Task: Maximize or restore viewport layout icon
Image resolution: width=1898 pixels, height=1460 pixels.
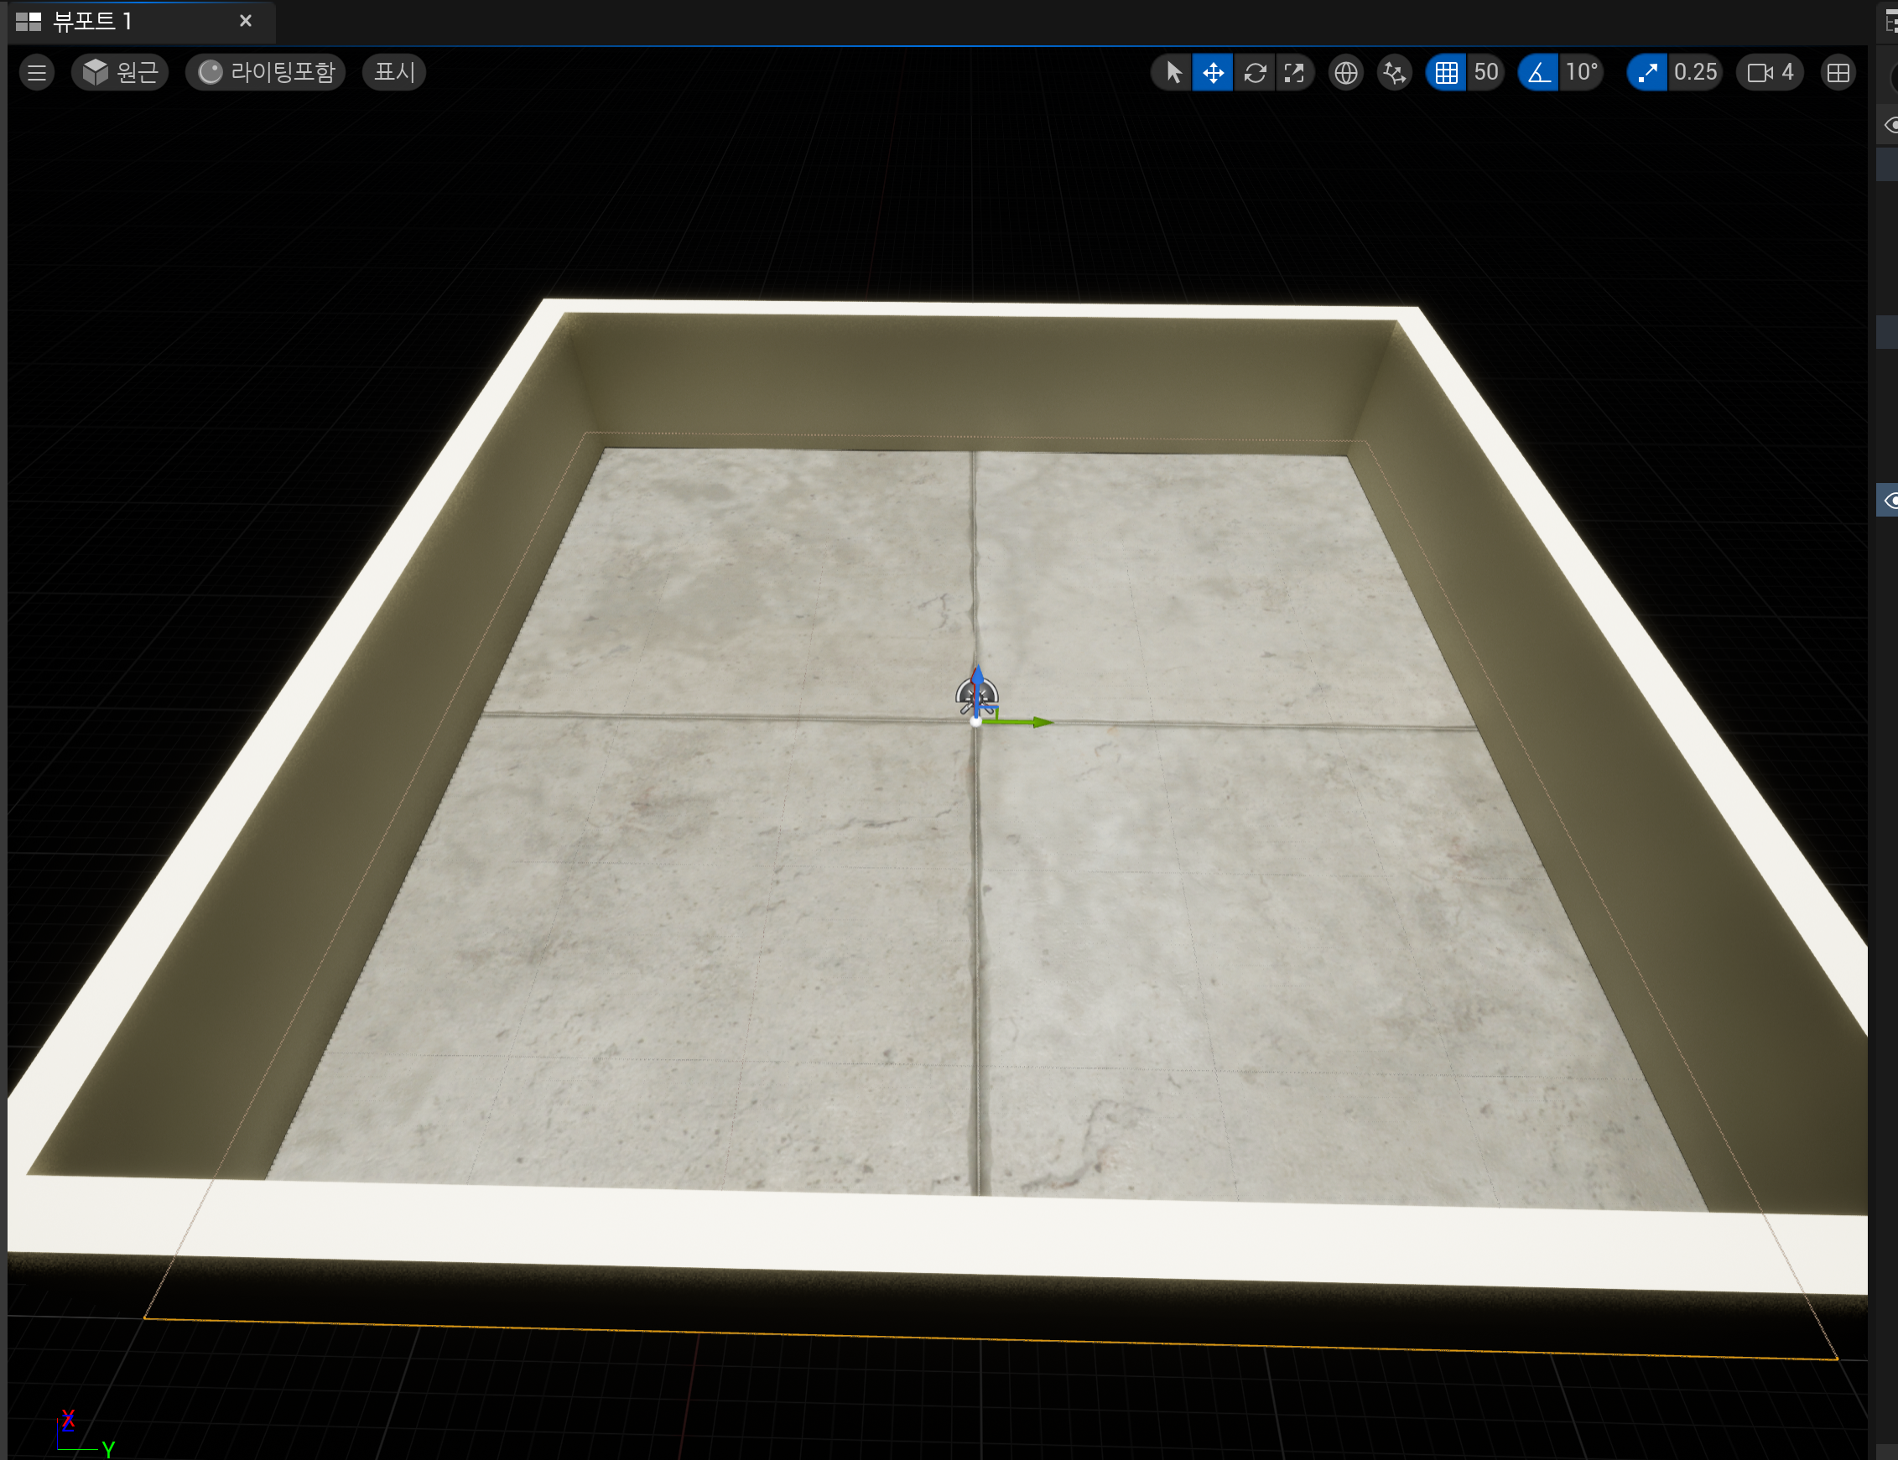Action: click(x=1838, y=72)
